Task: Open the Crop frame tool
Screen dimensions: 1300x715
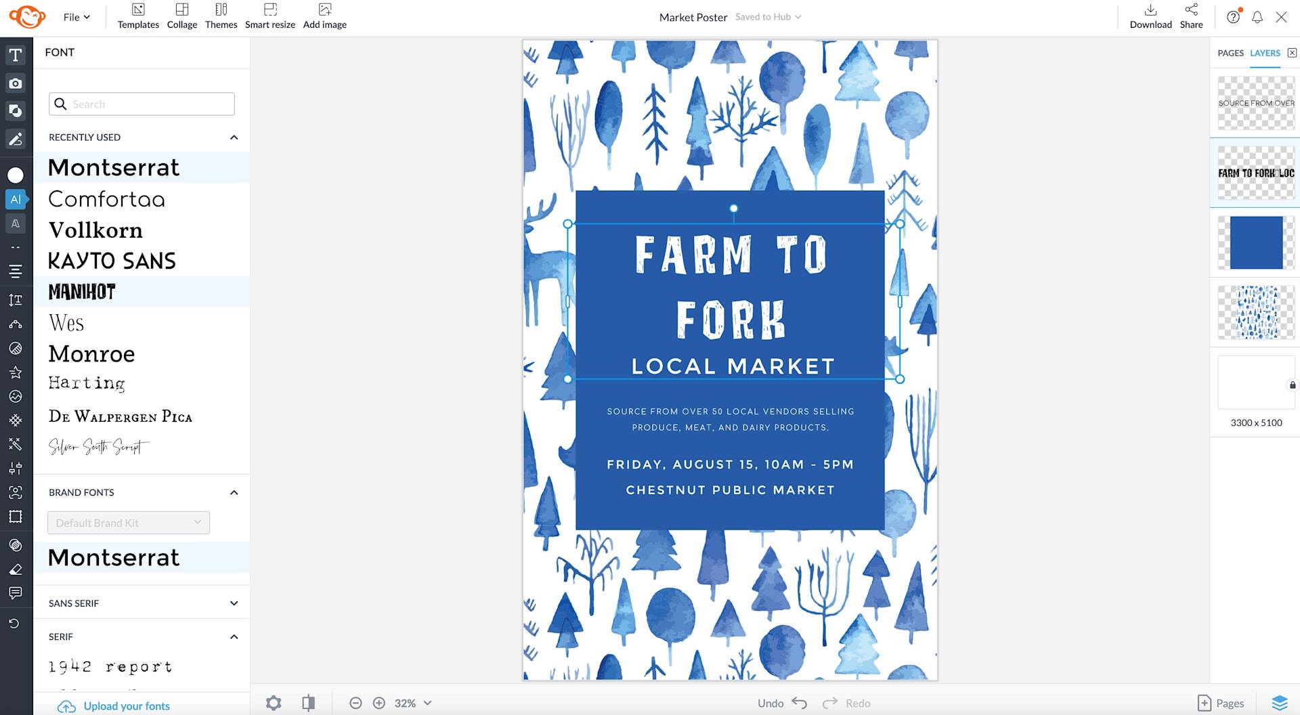Action: tap(16, 516)
